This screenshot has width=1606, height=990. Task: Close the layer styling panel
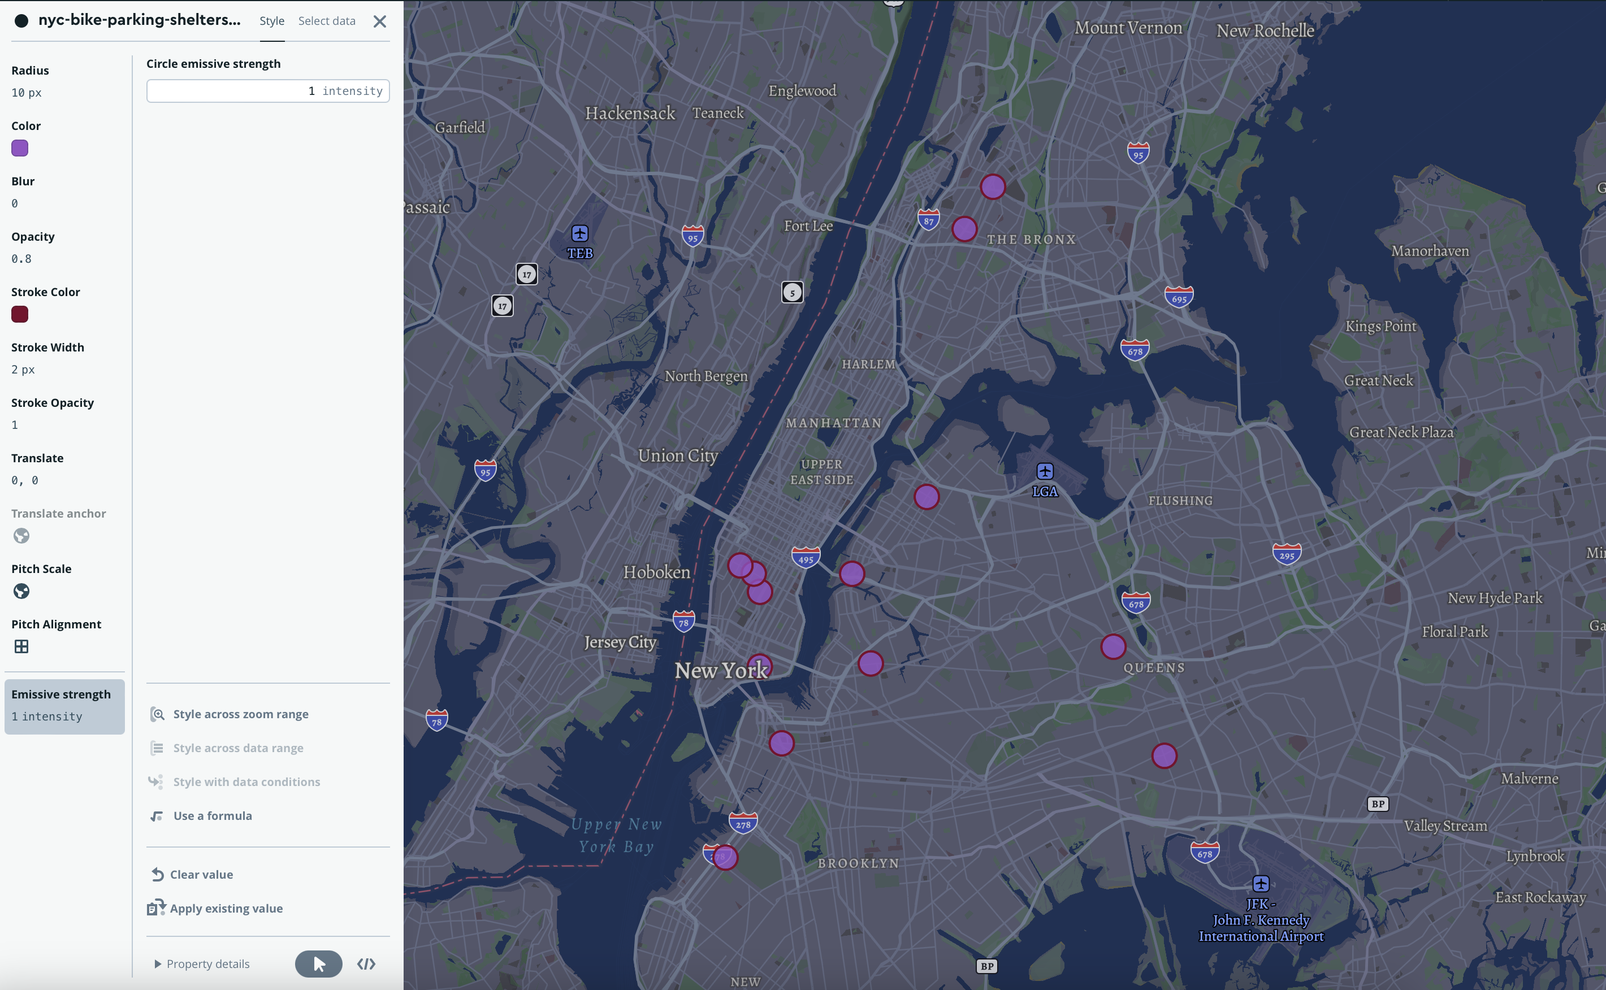coord(379,21)
